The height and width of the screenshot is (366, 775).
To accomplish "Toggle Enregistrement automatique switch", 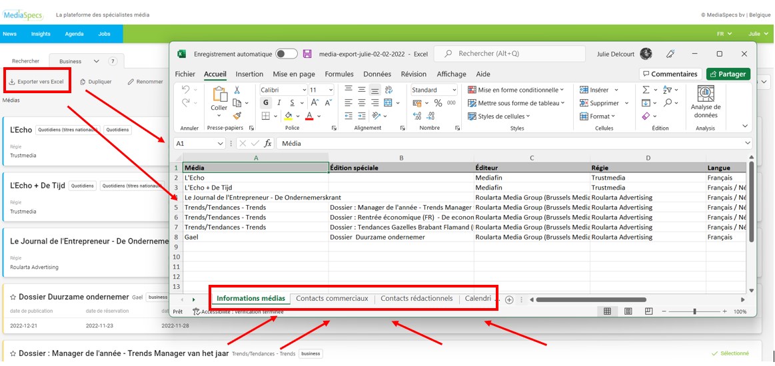I will (287, 54).
